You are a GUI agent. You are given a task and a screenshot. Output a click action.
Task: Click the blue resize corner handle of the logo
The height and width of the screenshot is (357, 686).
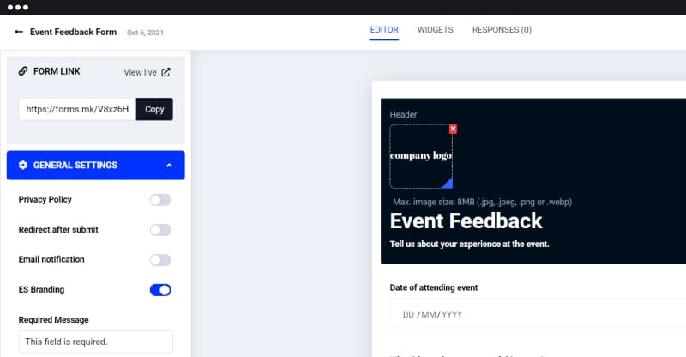448,184
